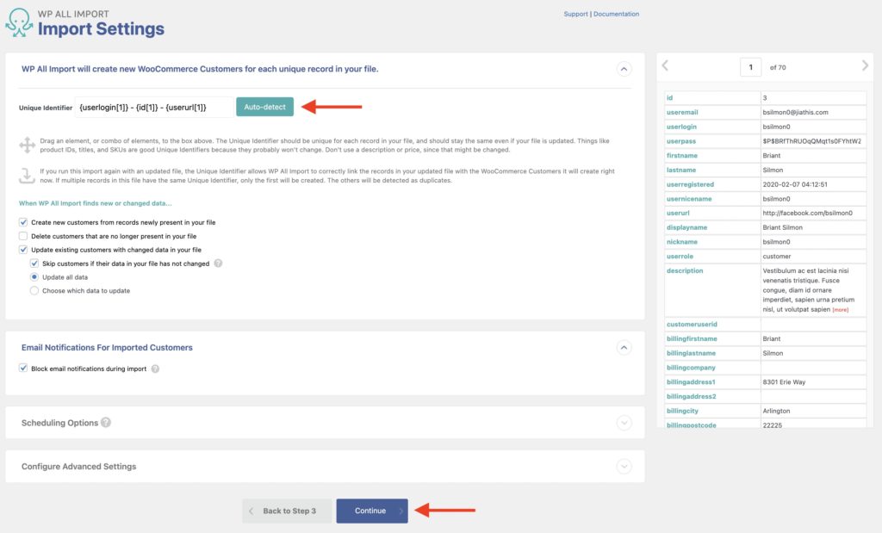882x533 pixels.
Task: Select 'Choose which data to update' option
Action: (x=34, y=291)
